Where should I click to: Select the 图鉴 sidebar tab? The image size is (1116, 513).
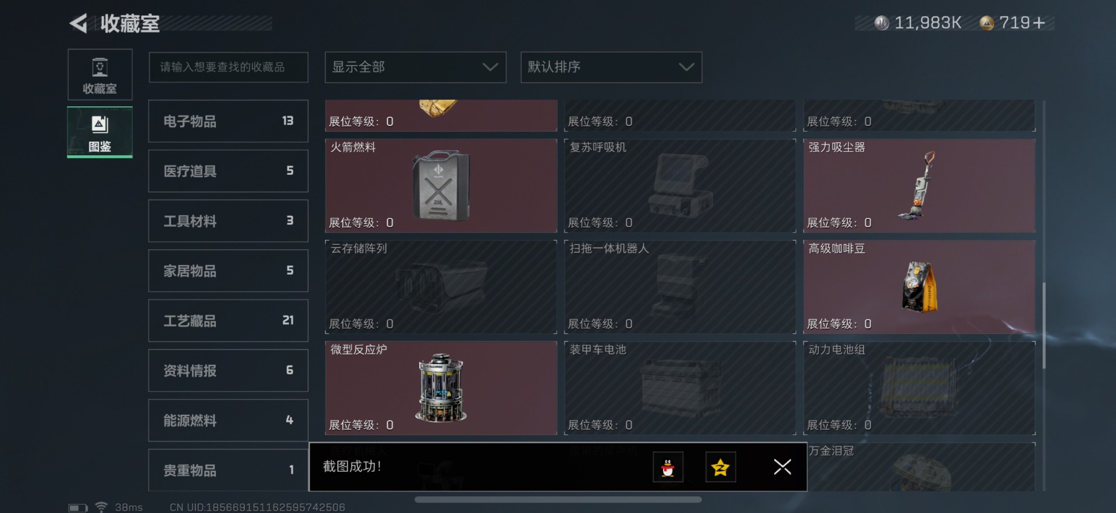click(100, 132)
